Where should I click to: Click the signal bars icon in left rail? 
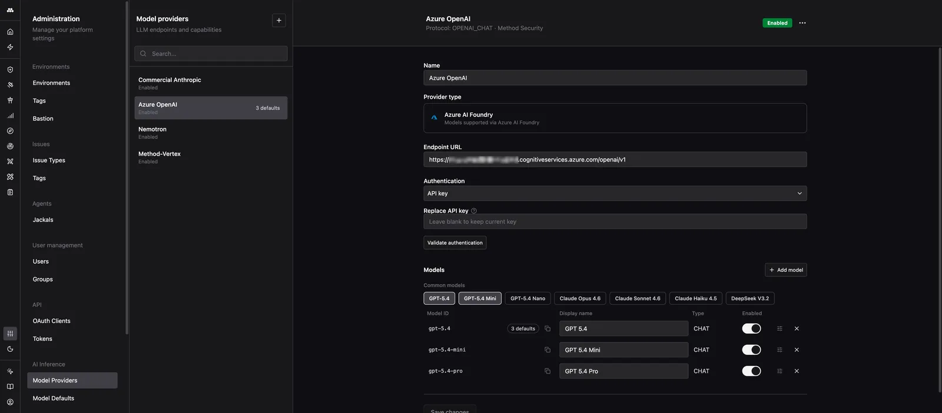pos(10,116)
